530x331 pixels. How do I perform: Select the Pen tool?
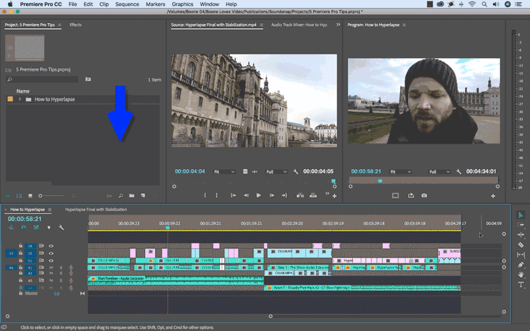tap(521, 265)
